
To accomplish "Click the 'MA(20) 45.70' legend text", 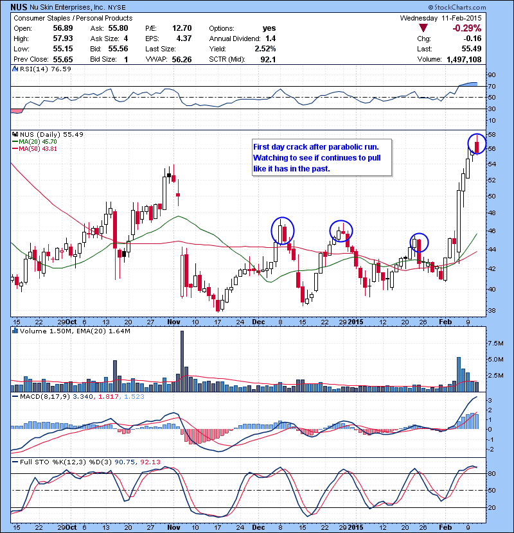I will (x=38, y=141).
